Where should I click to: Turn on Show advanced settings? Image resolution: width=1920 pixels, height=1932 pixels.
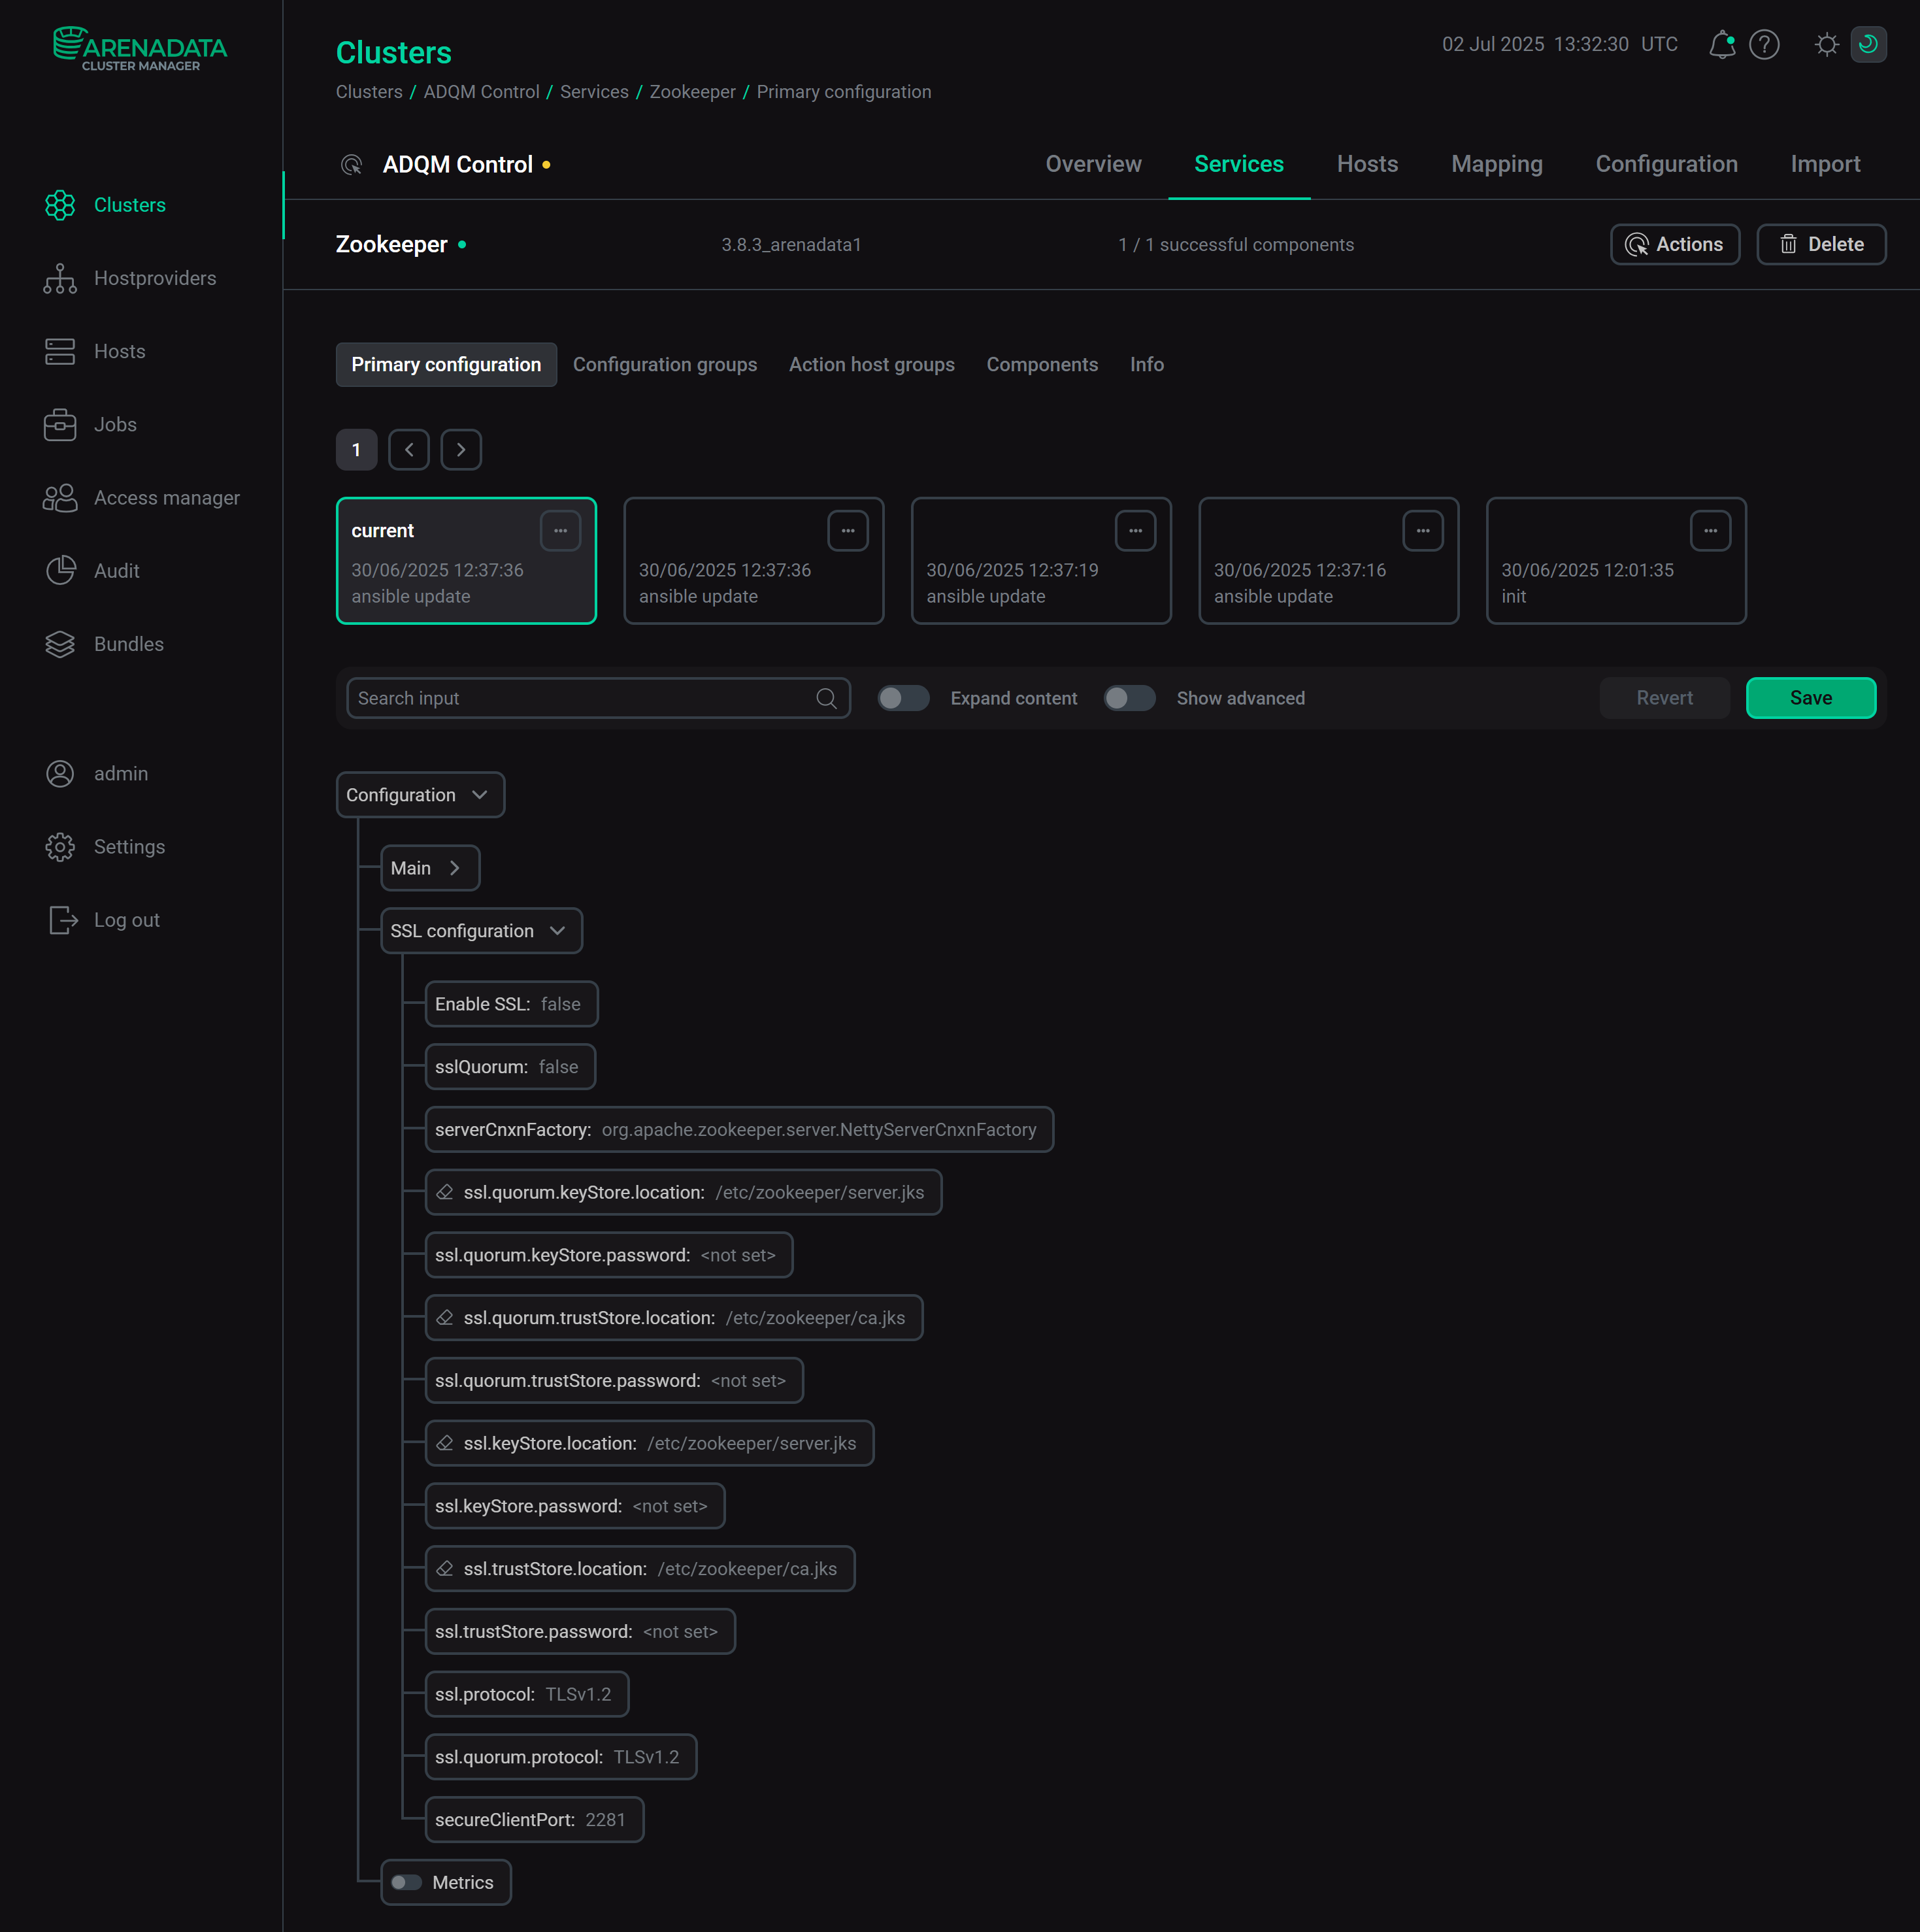pos(1130,698)
